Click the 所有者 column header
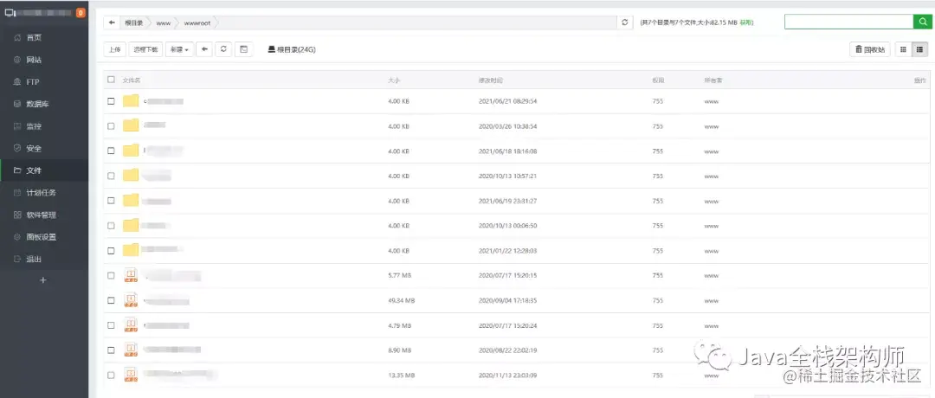 pos(713,80)
